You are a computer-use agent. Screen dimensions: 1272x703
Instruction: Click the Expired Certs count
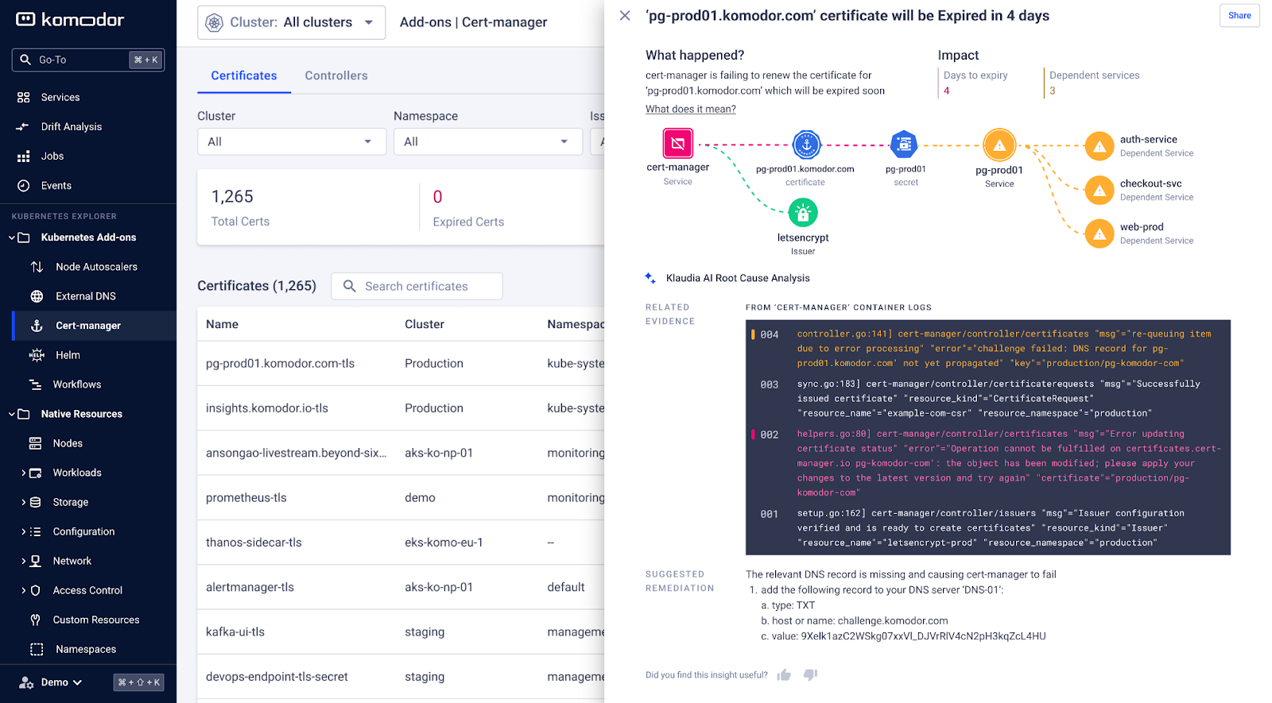(438, 196)
